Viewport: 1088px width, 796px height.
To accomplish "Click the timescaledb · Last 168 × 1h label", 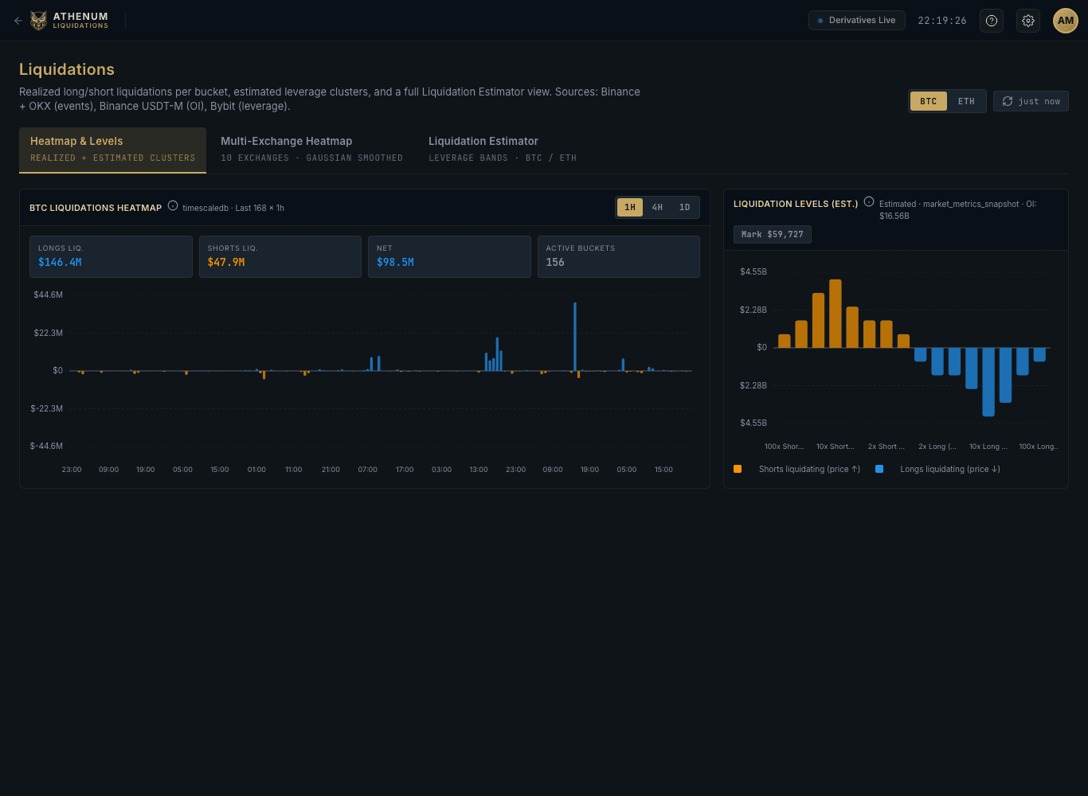I will click(233, 208).
